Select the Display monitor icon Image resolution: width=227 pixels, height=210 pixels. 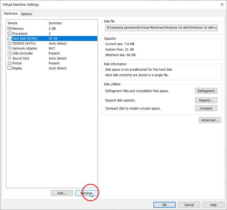(10, 68)
